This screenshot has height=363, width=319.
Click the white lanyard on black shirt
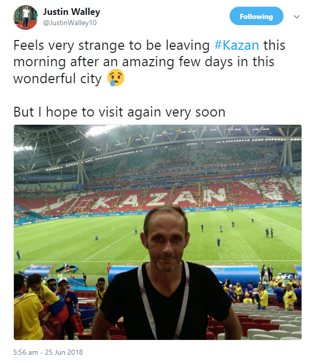[x=163, y=299]
